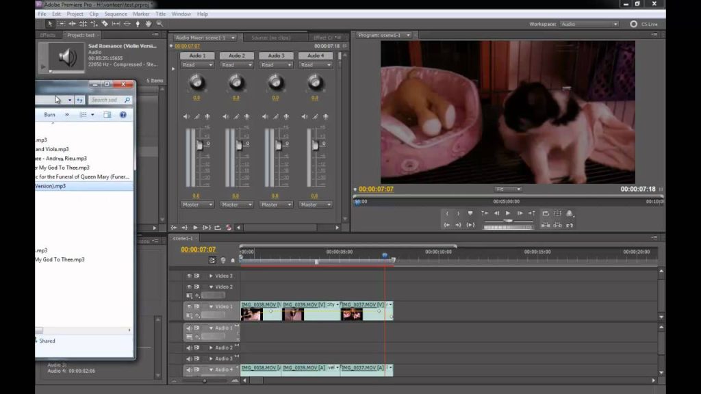Click the Extract button in Program monitor
The image size is (701, 394).
[x=557, y=225]
